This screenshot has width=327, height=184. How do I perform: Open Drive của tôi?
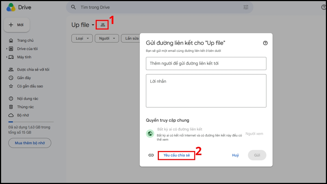28,49
